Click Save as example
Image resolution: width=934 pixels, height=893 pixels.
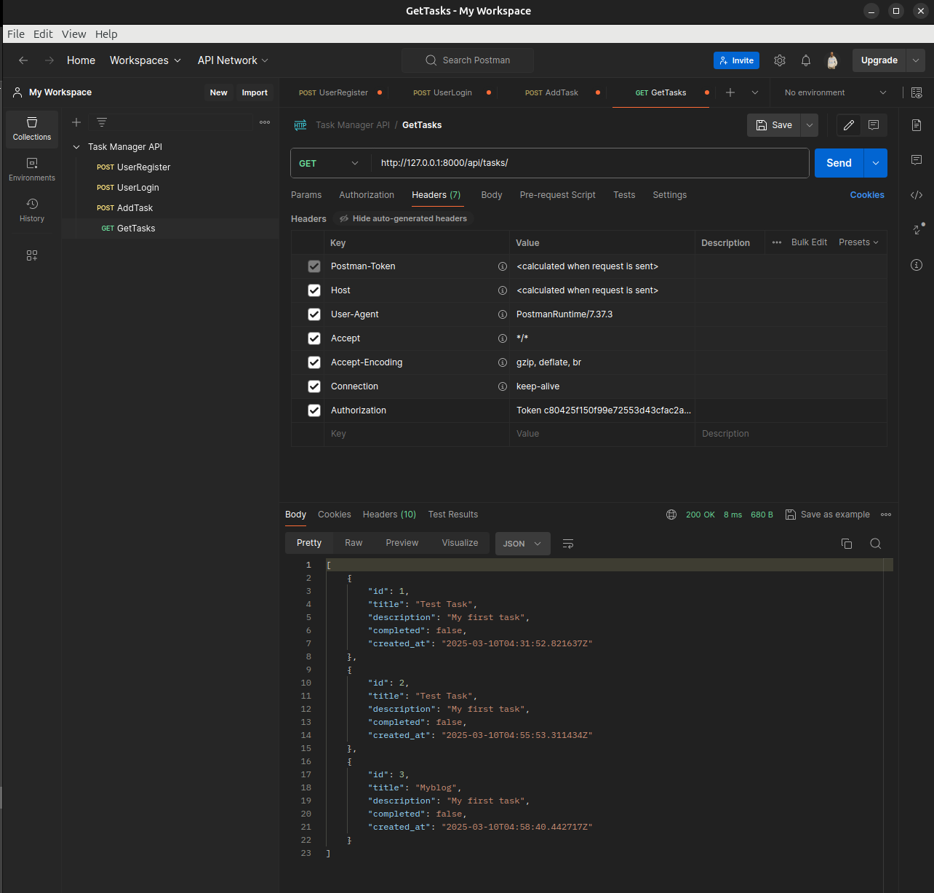[828, 515]
